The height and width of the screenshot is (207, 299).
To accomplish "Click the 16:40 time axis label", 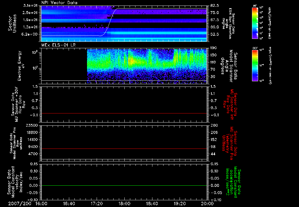I will [69, 203].
